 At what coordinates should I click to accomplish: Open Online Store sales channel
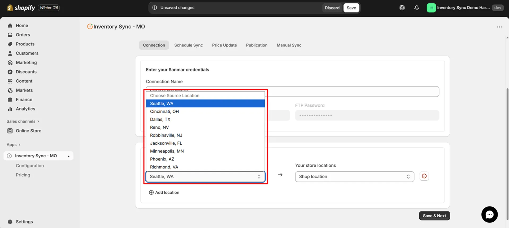pos(28,131)
